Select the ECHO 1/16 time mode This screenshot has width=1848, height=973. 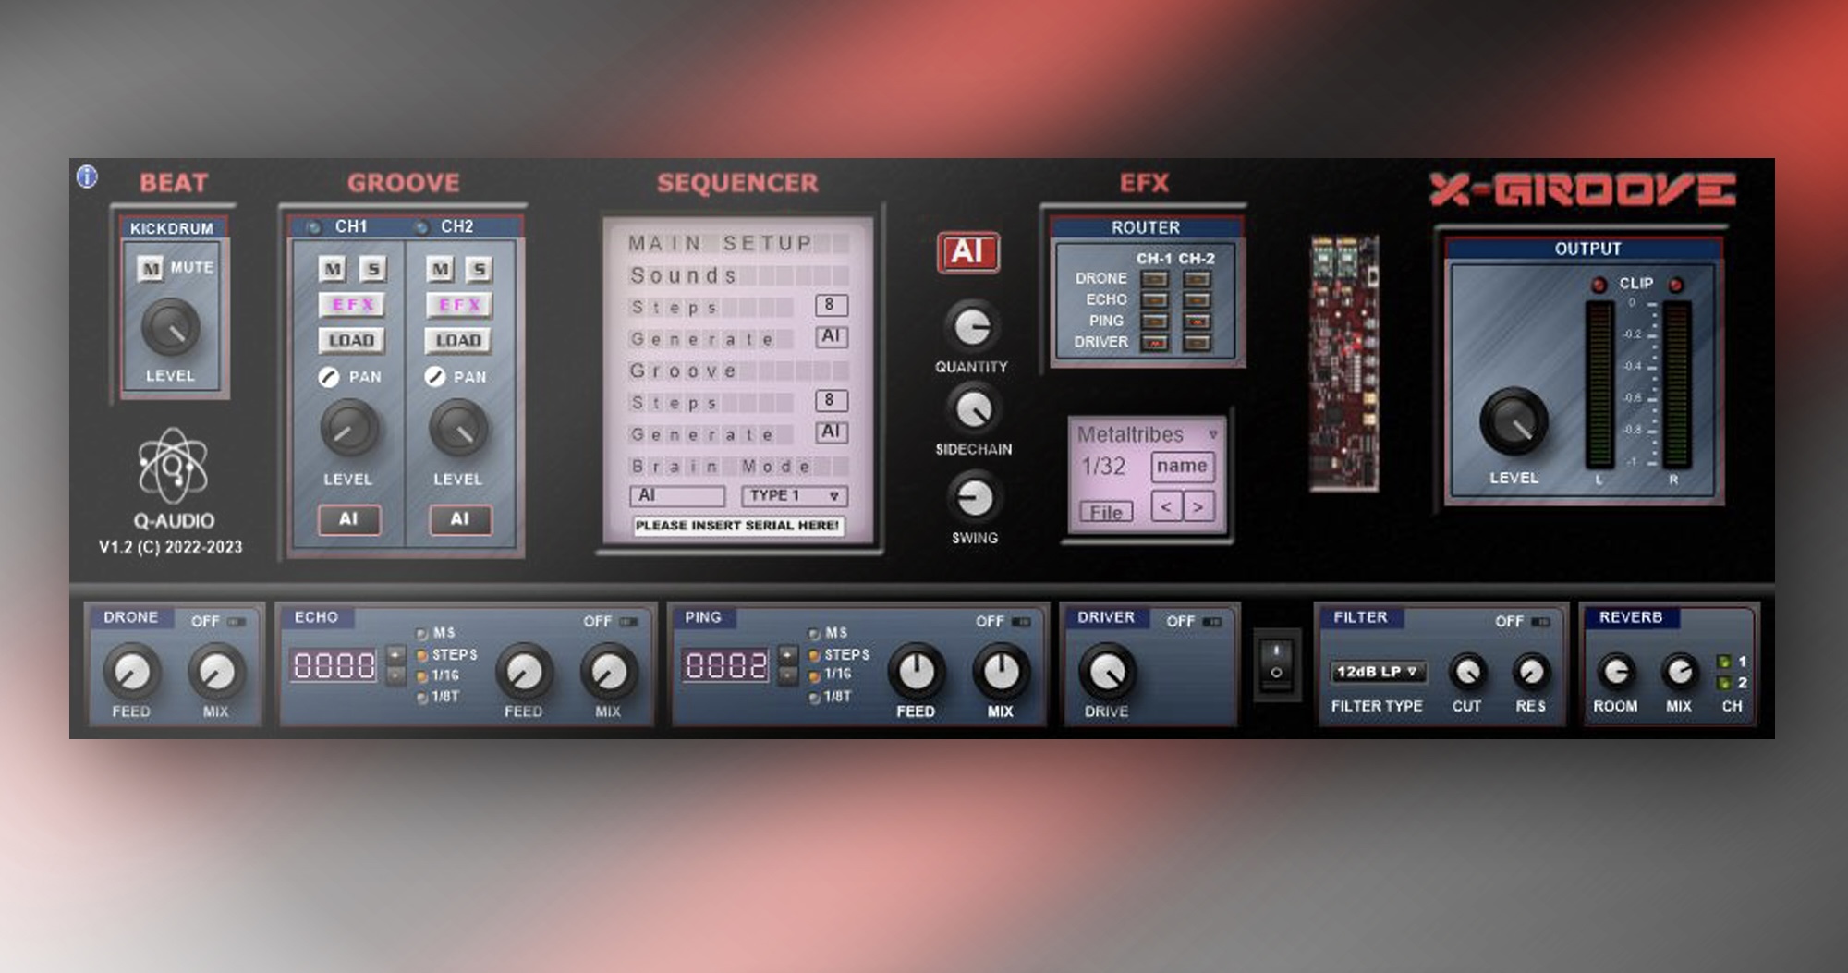point(422,675)
